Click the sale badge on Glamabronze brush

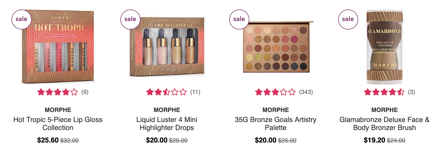[348, 19]
